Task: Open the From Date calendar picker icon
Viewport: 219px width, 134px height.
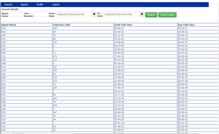Action: (94, 14)
